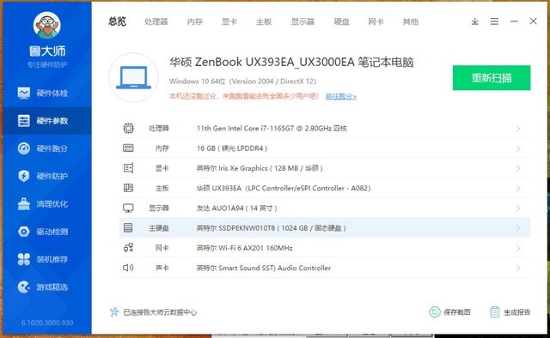
Task: Follow the 前往跑分 link
Action: [341, 96]
